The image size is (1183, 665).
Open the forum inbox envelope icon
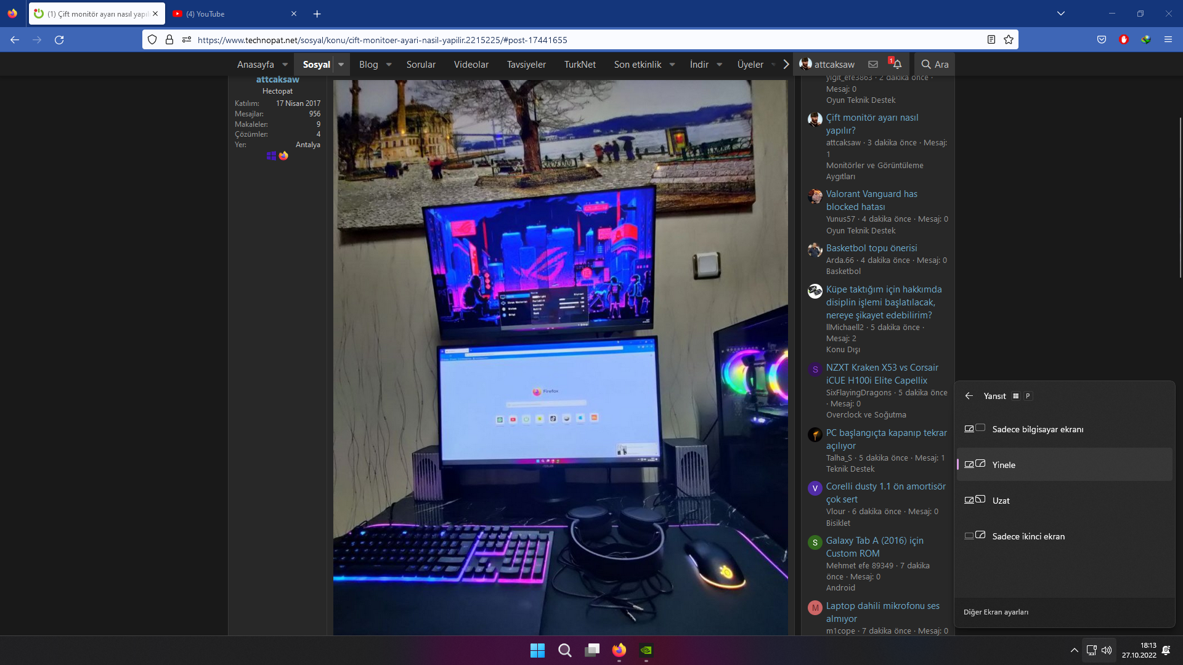coord(873,64)
